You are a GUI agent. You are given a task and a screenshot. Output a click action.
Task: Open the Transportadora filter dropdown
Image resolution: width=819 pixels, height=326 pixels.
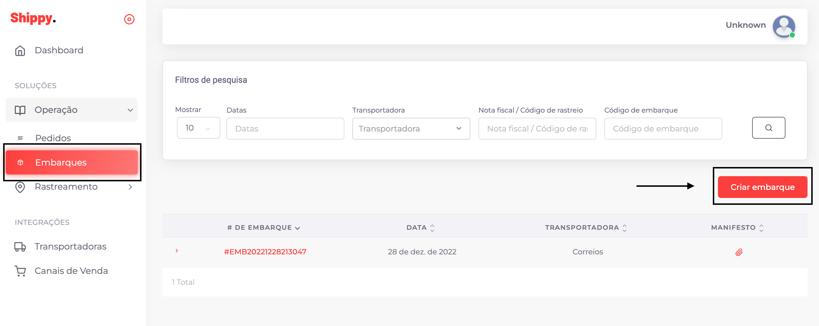[411, 129]
